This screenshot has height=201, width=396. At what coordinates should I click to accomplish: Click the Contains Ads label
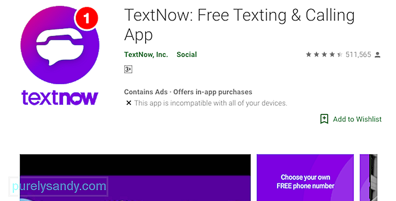146,92
